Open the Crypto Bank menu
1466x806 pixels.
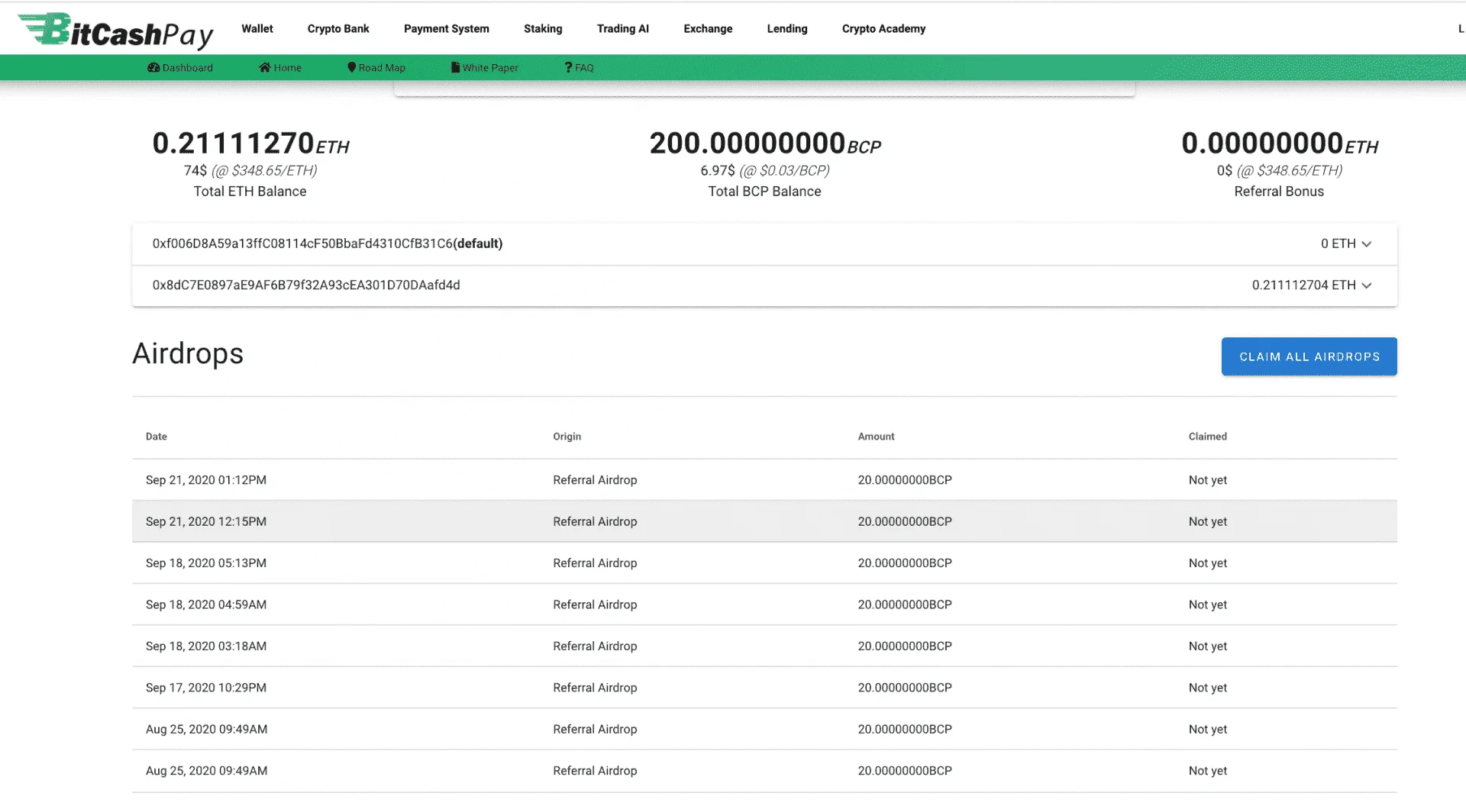[338, 28]
